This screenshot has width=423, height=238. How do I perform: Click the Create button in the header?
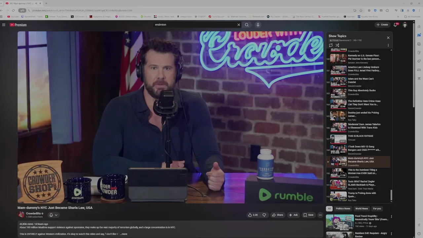382,25
